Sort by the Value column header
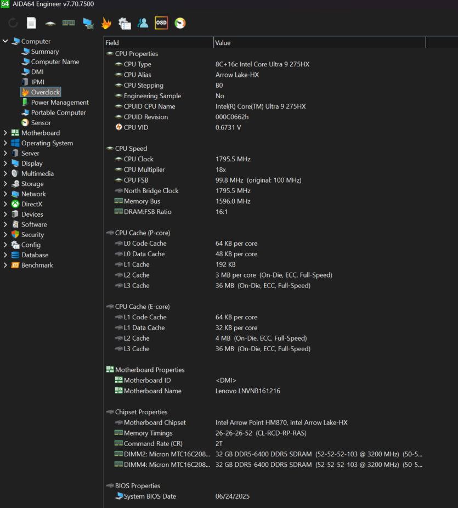 click(320, 43)
